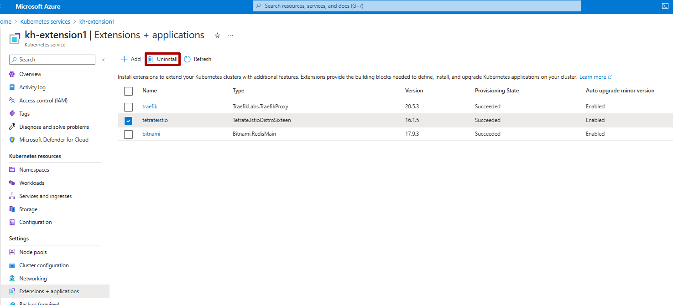Open Networking under Settings
The width and height of the screenshot is (673, 305).
[33, 279]
